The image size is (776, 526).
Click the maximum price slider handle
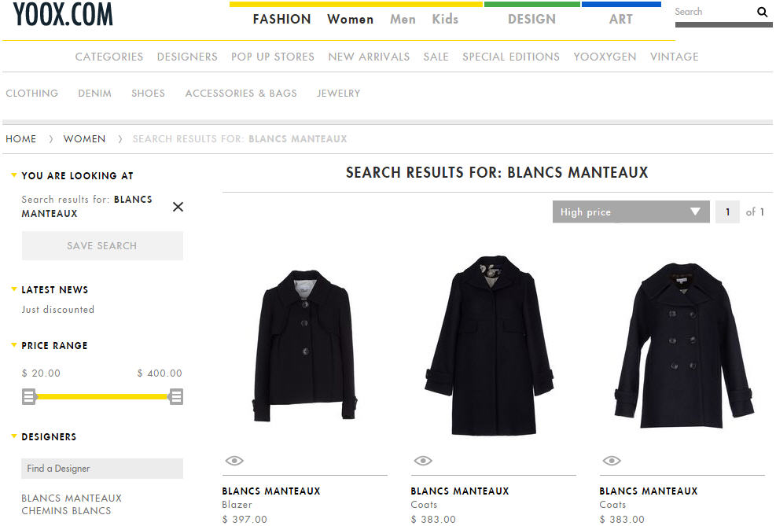click(176, 396)
